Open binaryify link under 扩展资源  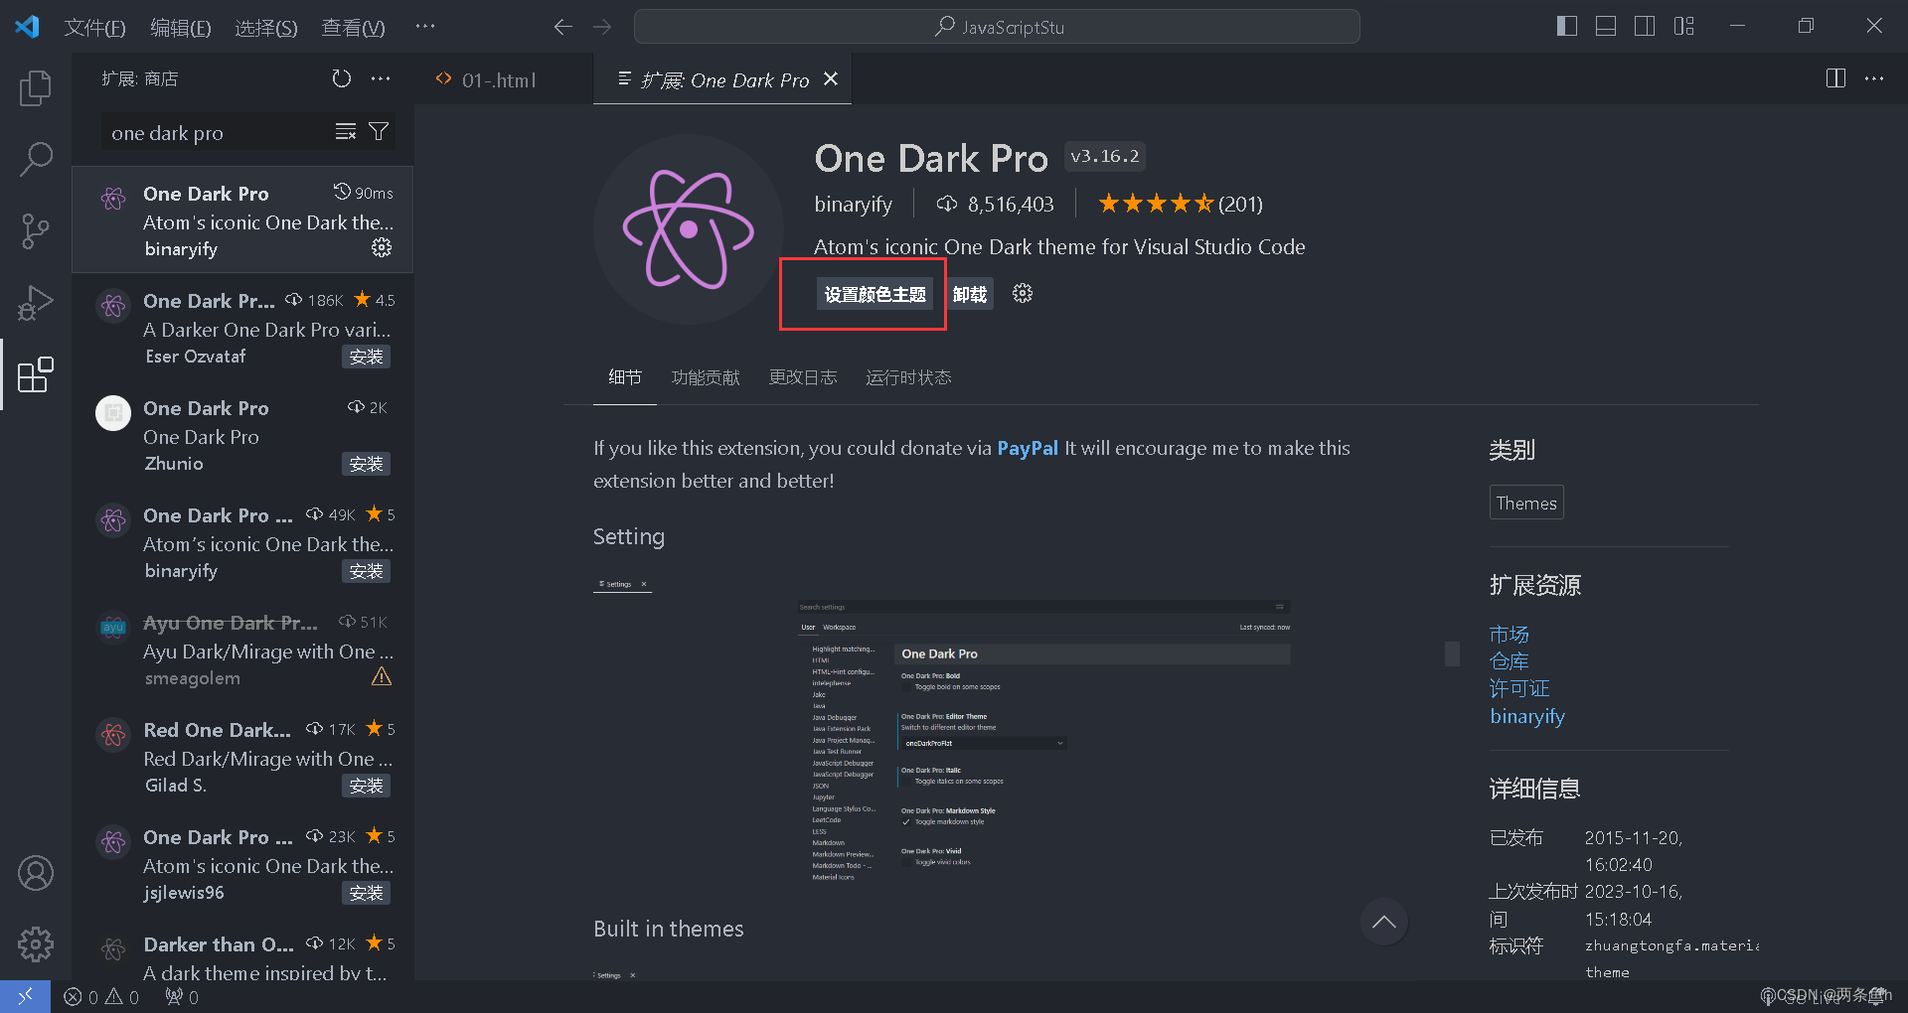(1527, 716)
